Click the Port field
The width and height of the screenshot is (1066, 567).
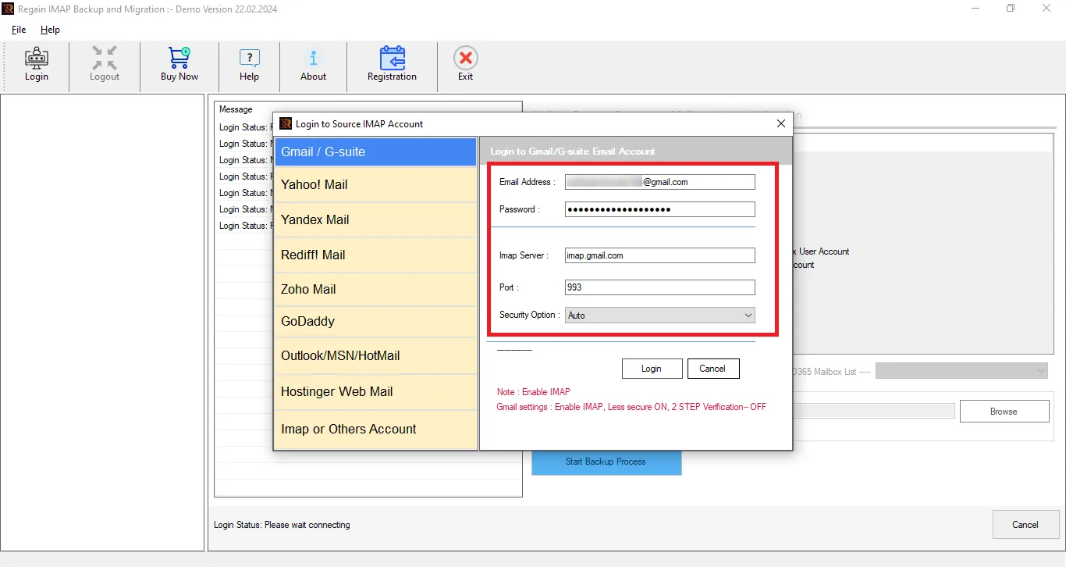[659, 287]
